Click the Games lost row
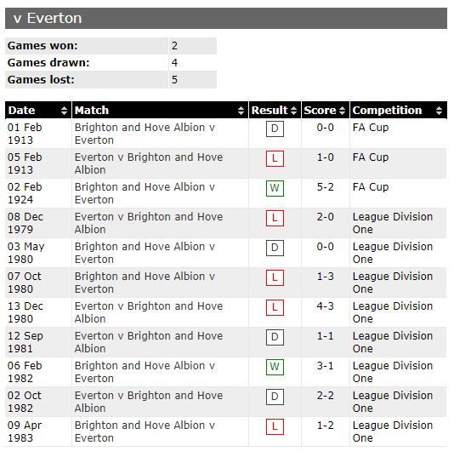 point(111,79)
